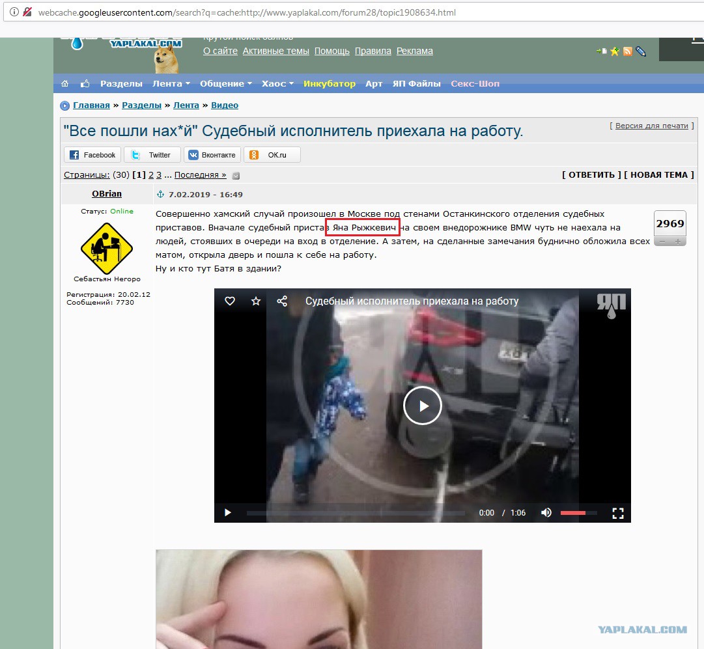Viewport: 704px width, 649px height.
Task: Click the plus vote button under 2969
Action: tap(678, 242)
